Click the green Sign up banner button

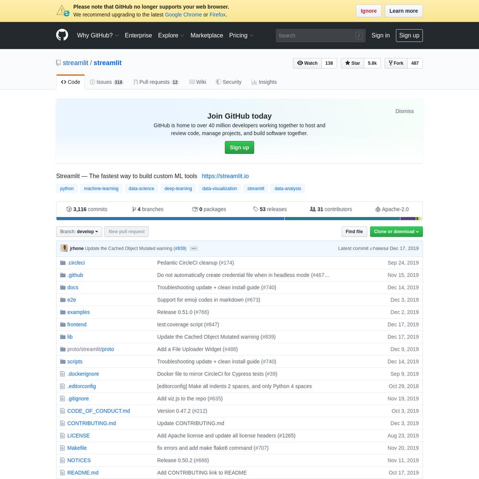(239, 148)
